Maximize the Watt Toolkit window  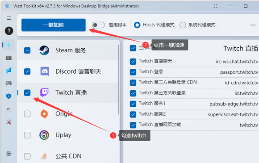[x=246, y=6]
